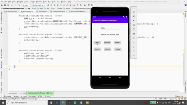Start debugging with the green bug icon
The image size is (187, 105).
pos(58,5)
